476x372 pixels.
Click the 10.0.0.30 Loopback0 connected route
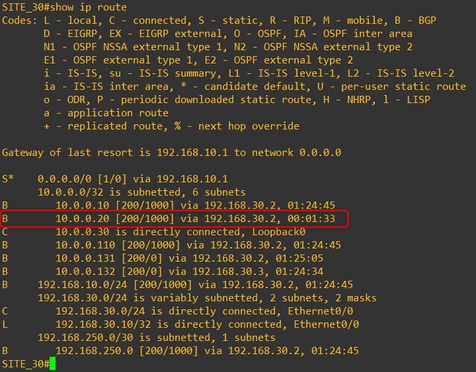(153, 232)
